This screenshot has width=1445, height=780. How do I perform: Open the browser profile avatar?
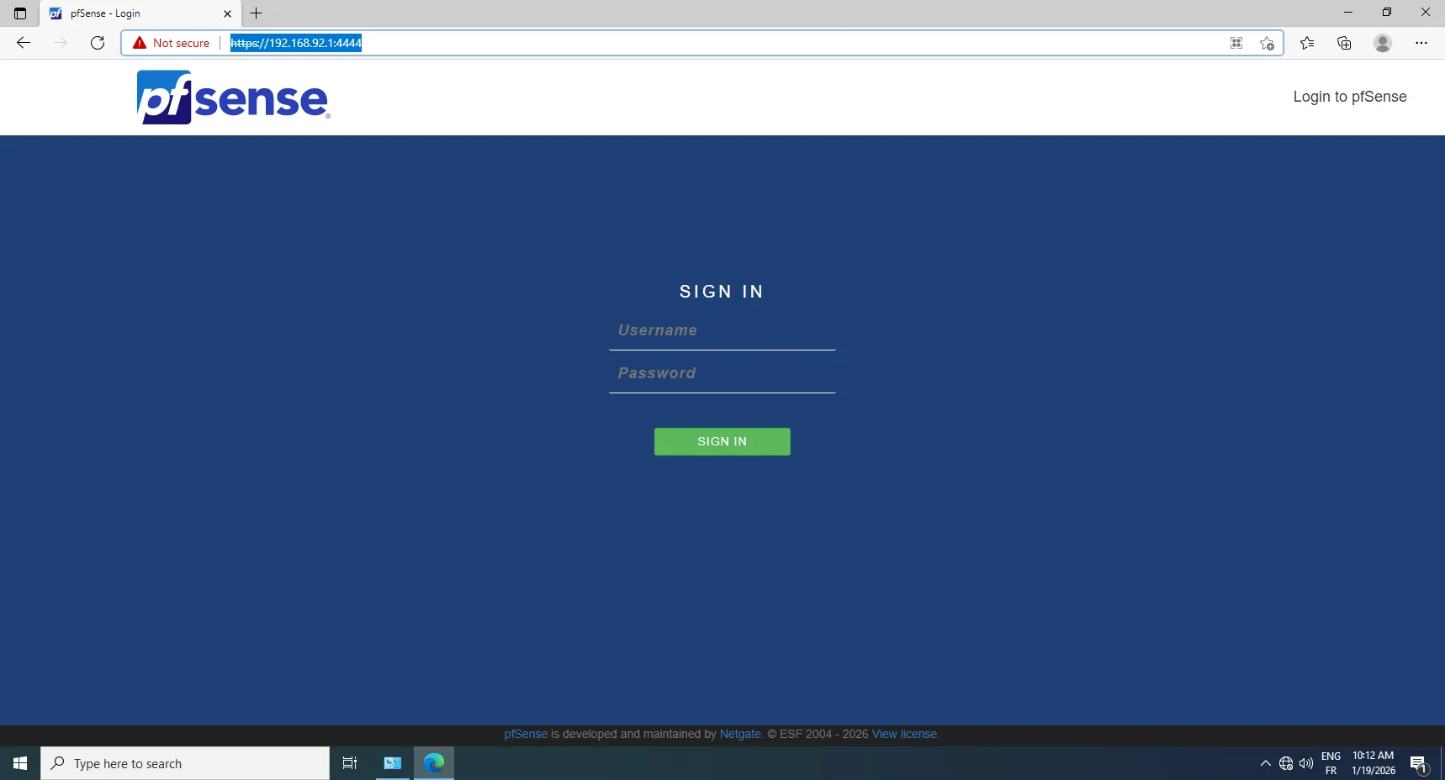point(1383,43)
